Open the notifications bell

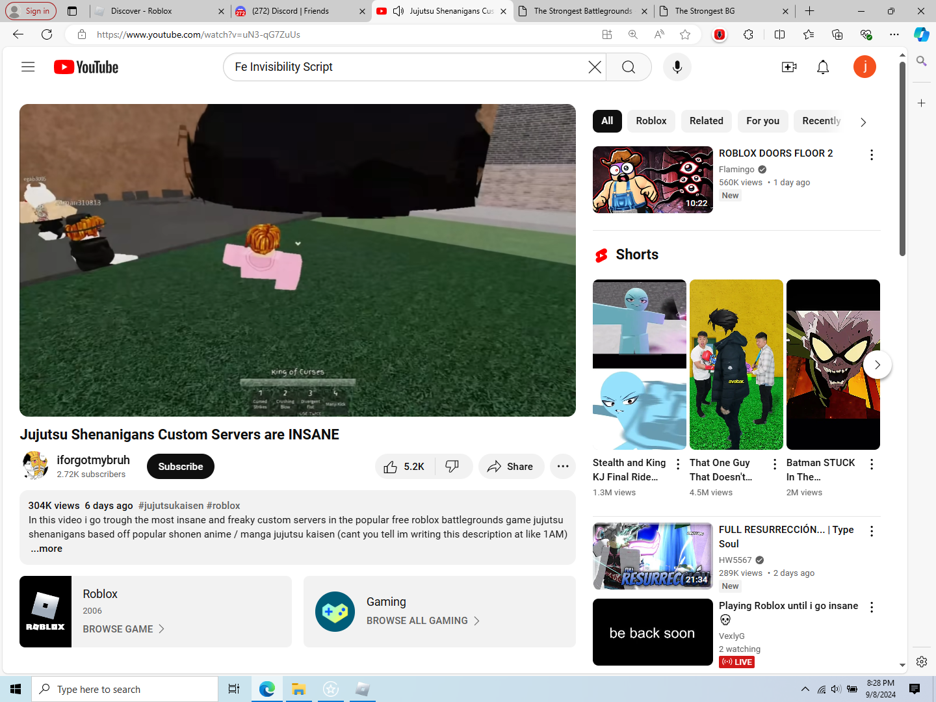click(823, 67)
